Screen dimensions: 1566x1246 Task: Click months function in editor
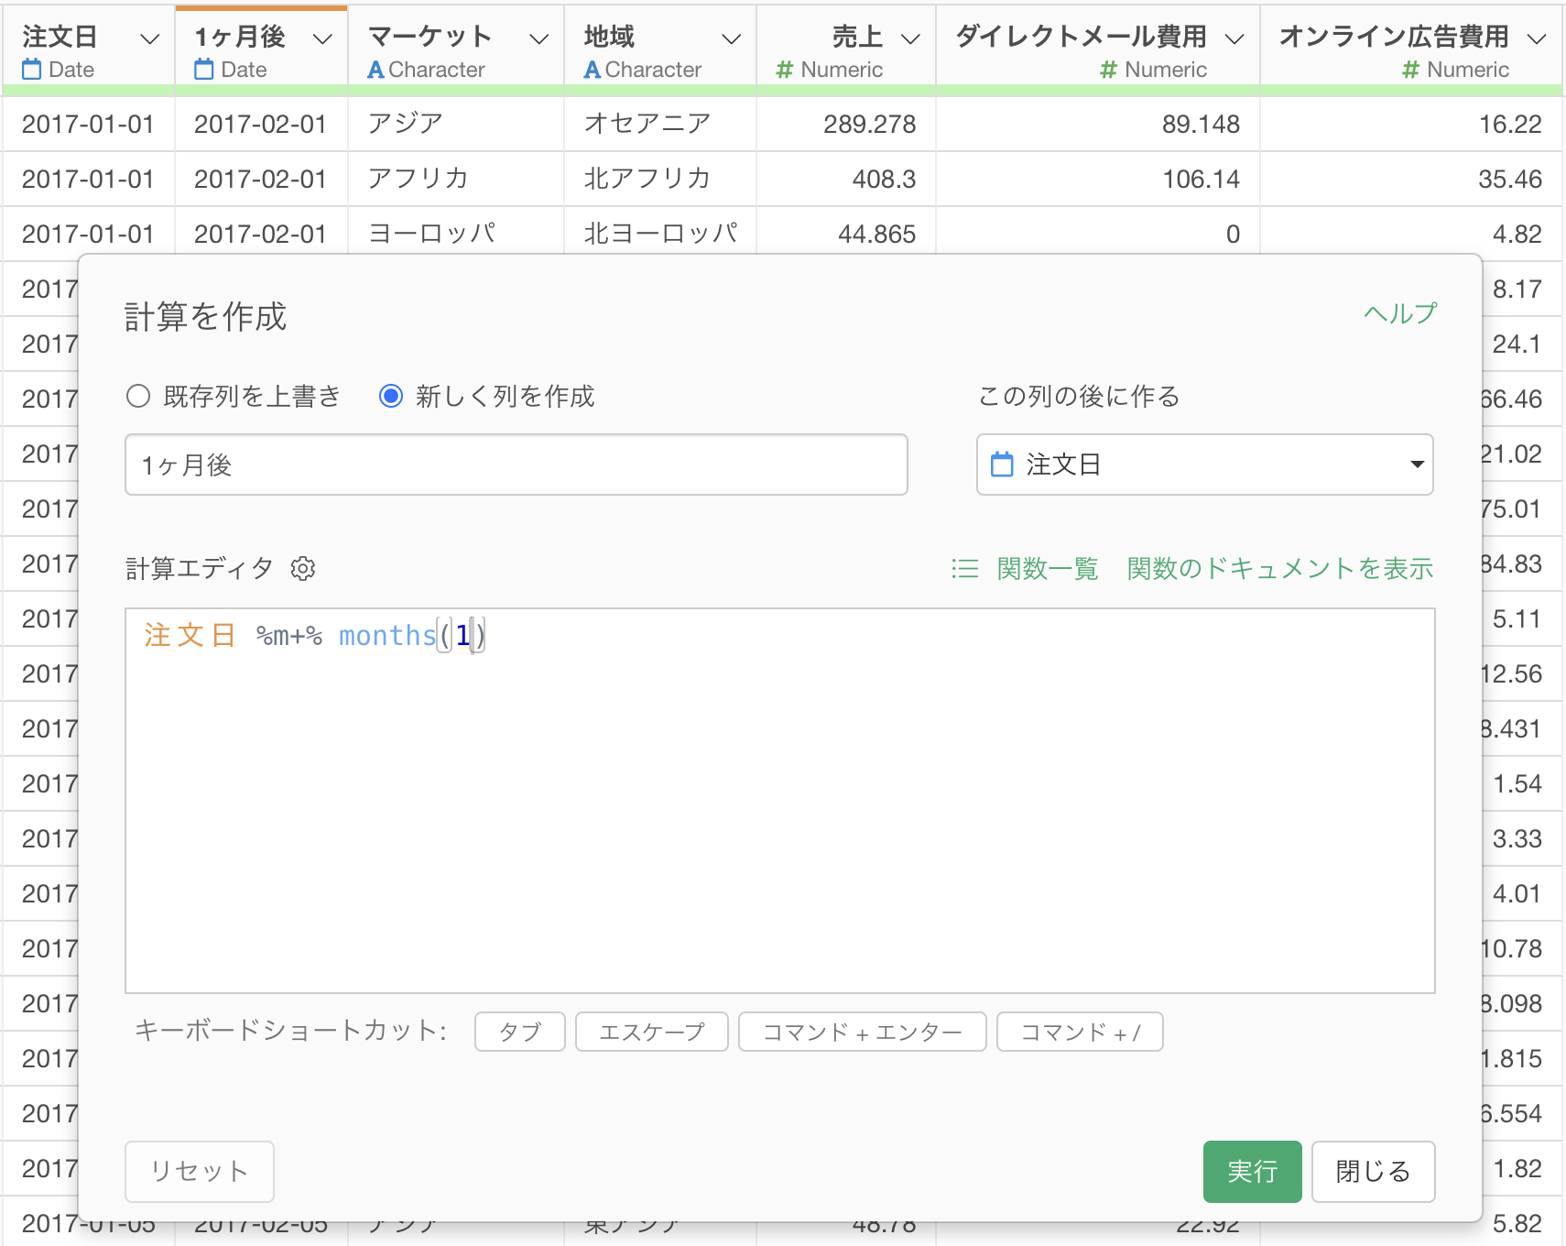(386, 635)
